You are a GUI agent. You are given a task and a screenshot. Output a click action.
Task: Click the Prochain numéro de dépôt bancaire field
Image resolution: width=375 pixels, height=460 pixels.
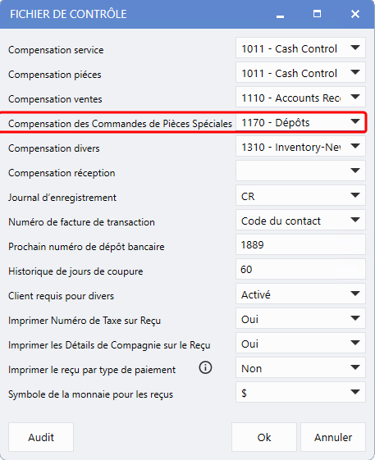pyautogui.click(x=300, y=244)
